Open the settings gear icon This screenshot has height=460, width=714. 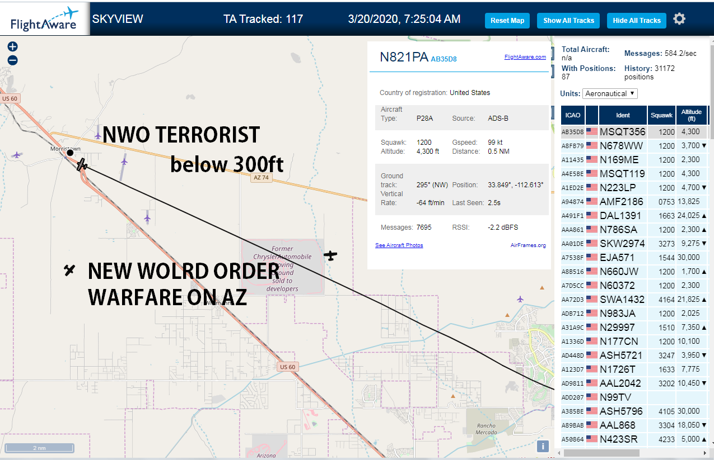pyautogui.click(x=679, y=19)
